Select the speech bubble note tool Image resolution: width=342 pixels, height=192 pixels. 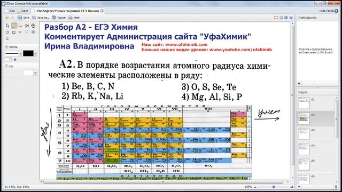coord(27,32)
